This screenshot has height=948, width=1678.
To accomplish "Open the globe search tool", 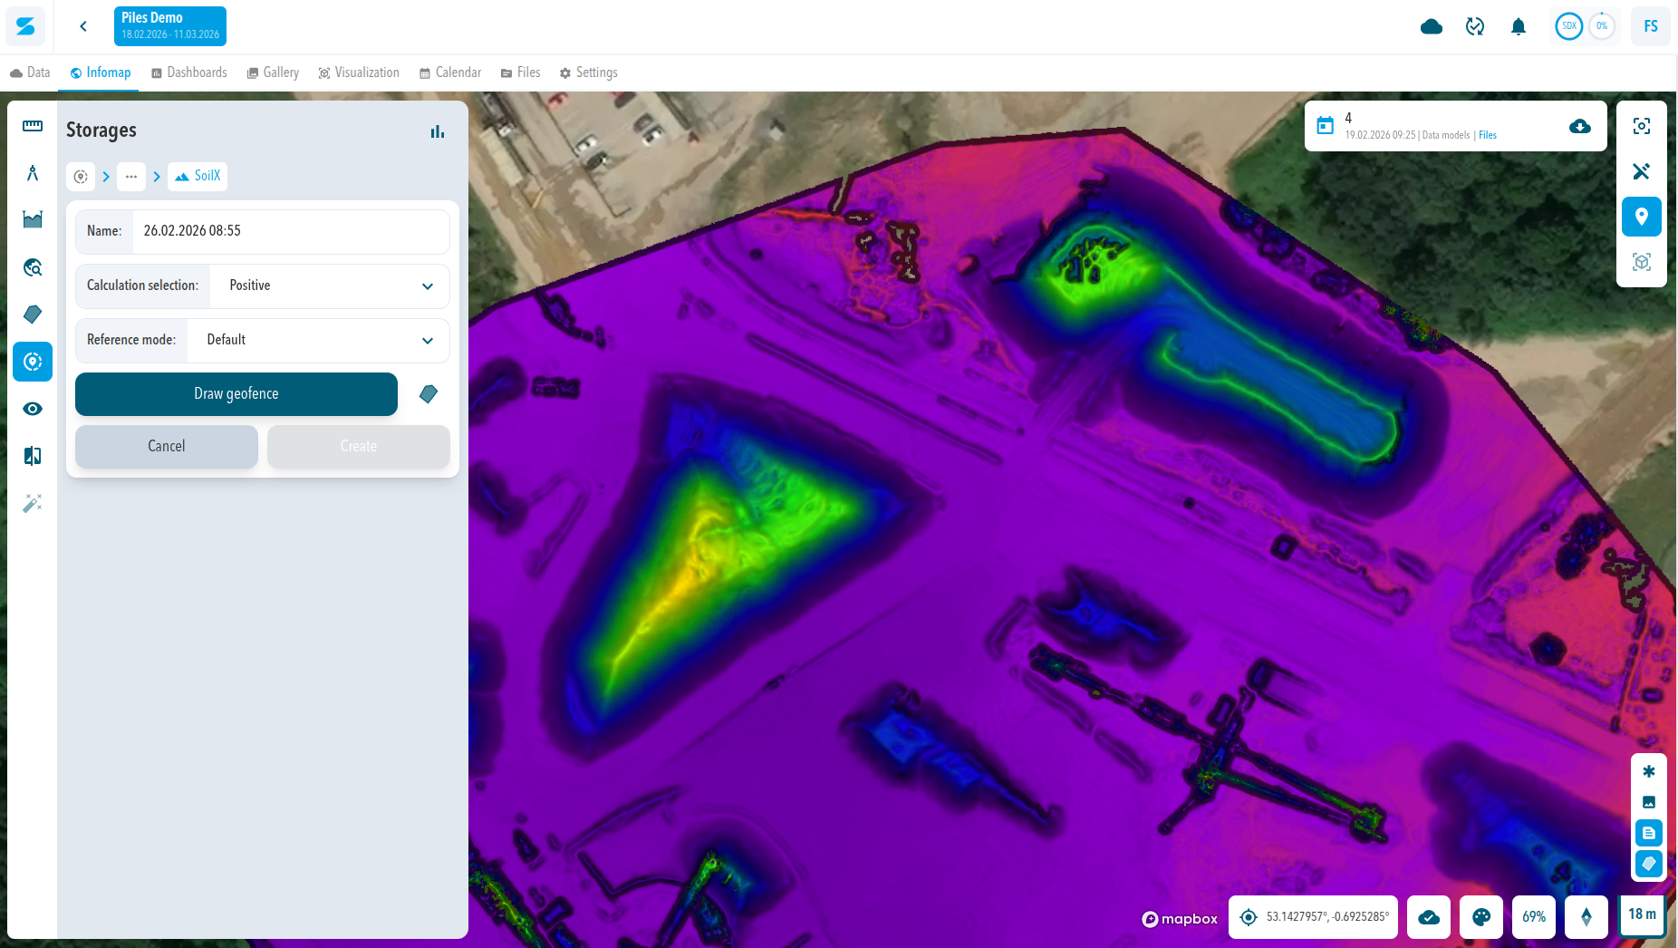I will (x=33, y=267).
